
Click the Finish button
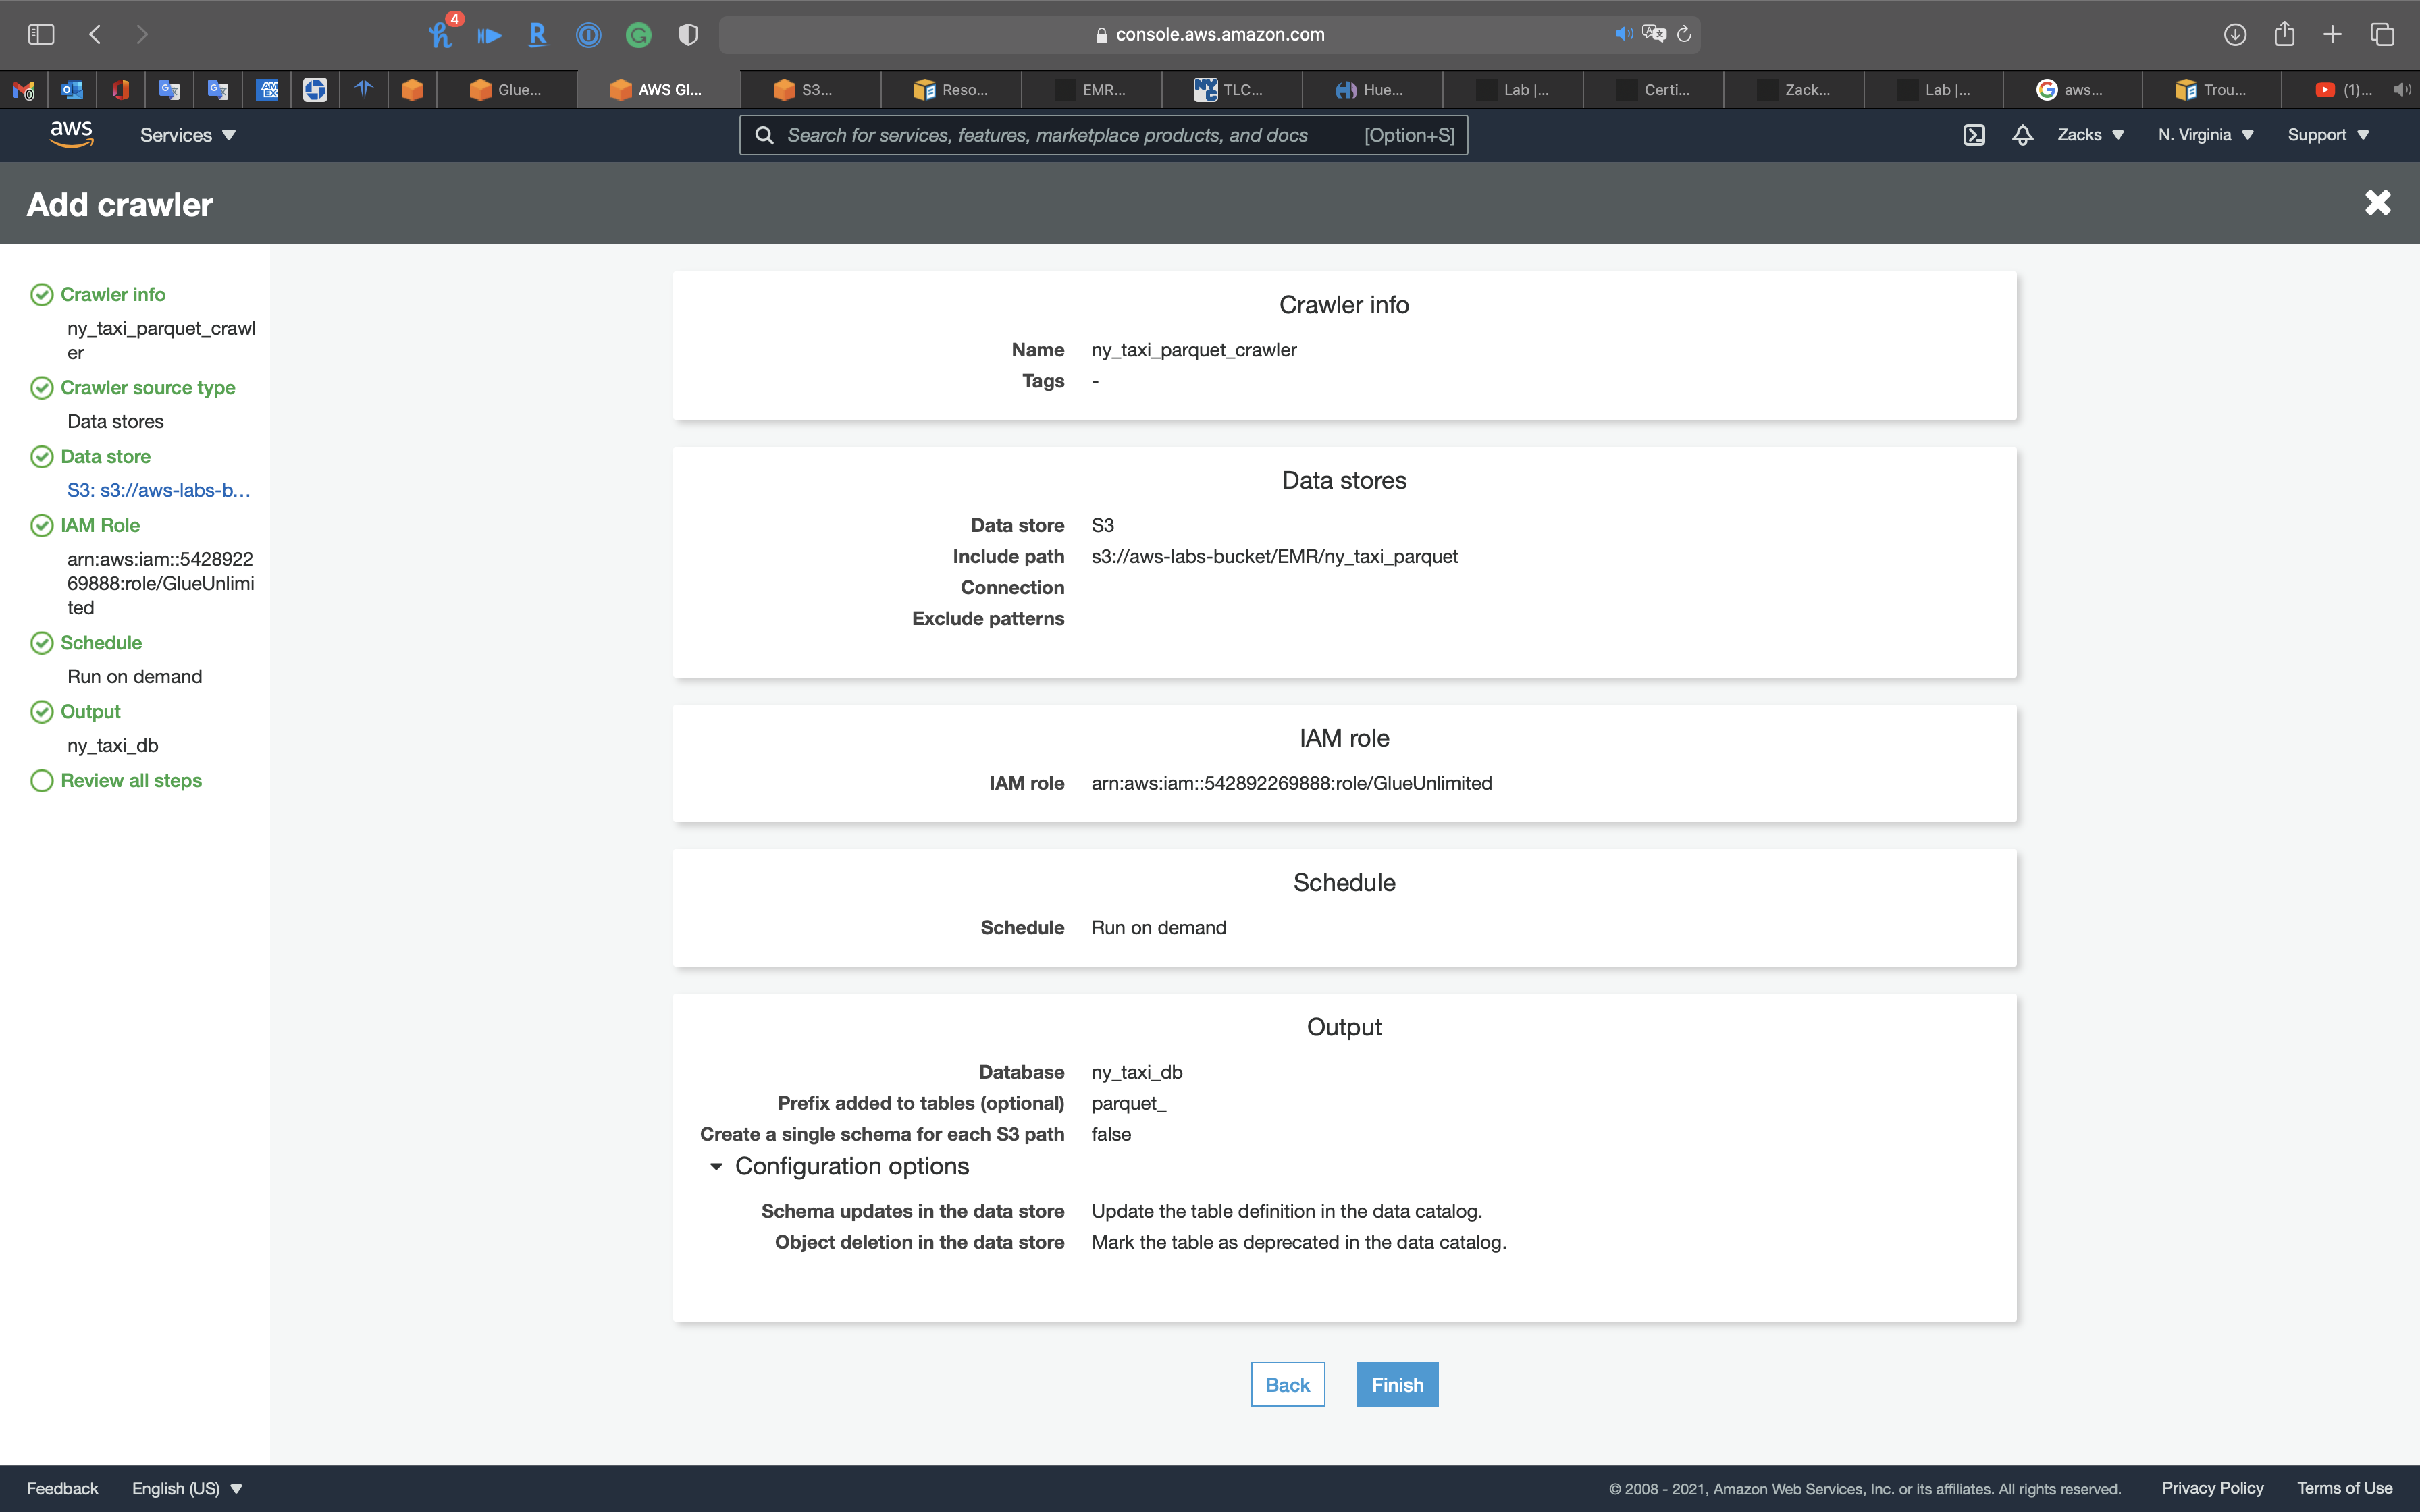tap(1397, 1384)
